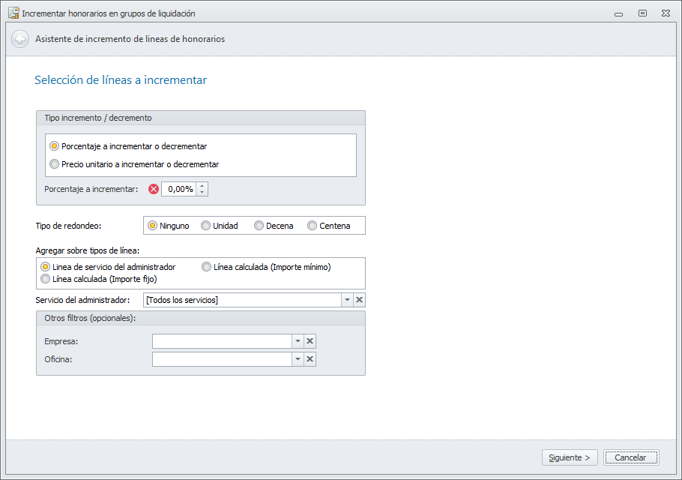Increase percentage with spinner up arrow

(x=202, y=185)
